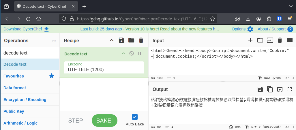Save the output to a file
296x130 pixels.
pyautogui.click(x=260, y=89)
